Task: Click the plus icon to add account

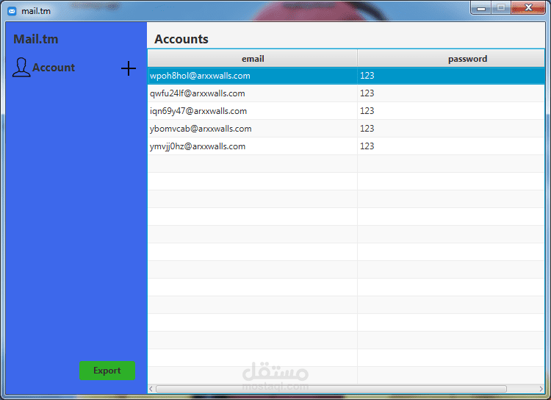Action: [129, 68]
